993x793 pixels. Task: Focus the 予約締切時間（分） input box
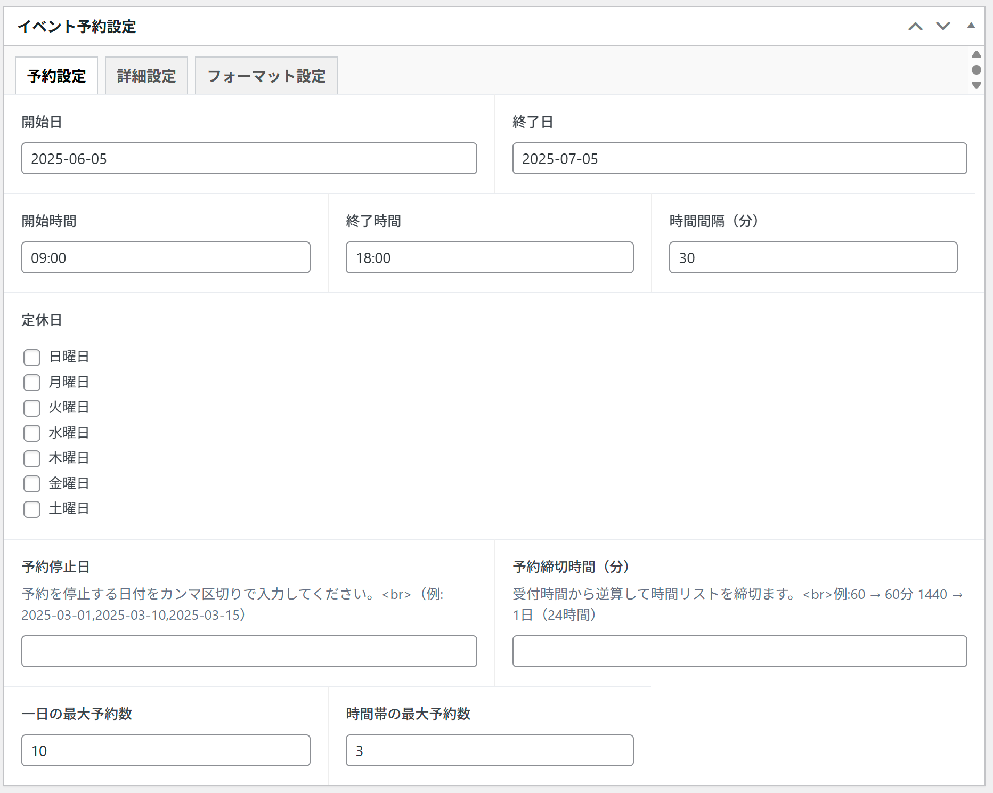point(739,651)
